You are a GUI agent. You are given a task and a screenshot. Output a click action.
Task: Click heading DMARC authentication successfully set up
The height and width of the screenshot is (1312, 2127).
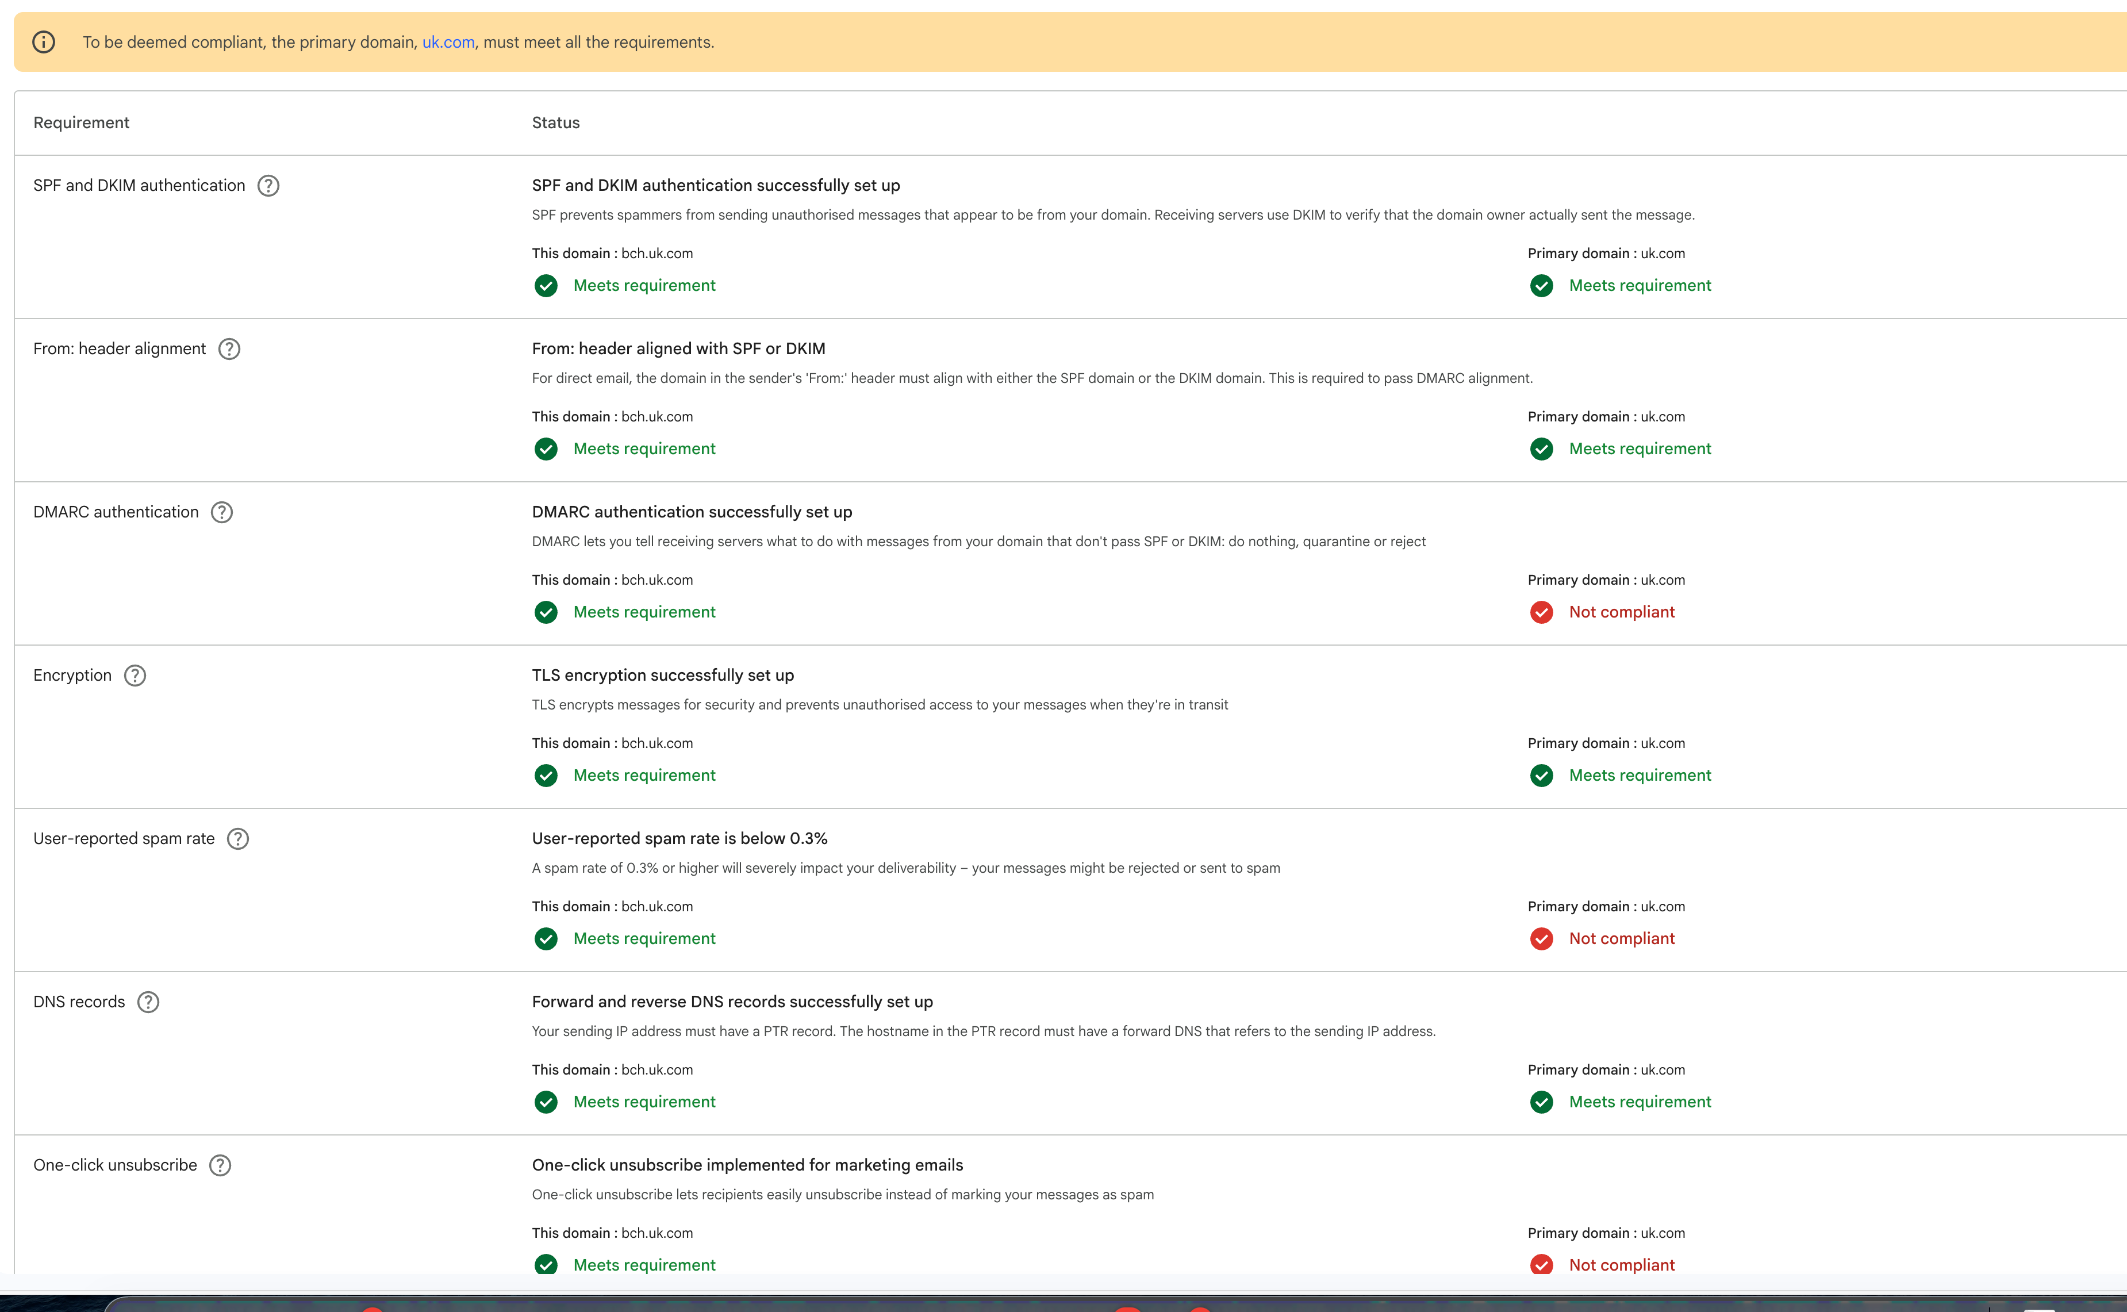click(x=692, y=512)
